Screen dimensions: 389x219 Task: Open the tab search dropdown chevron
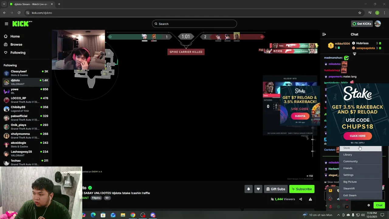tap(4, 4)
